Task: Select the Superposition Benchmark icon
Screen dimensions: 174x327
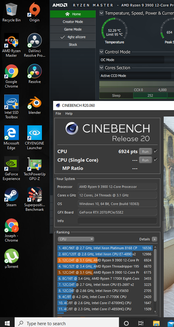Action: point(35,199)
